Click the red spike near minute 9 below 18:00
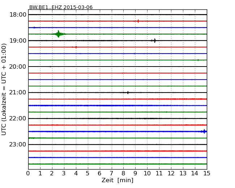Viewport: 235px width, 188px height. point(138,21)
